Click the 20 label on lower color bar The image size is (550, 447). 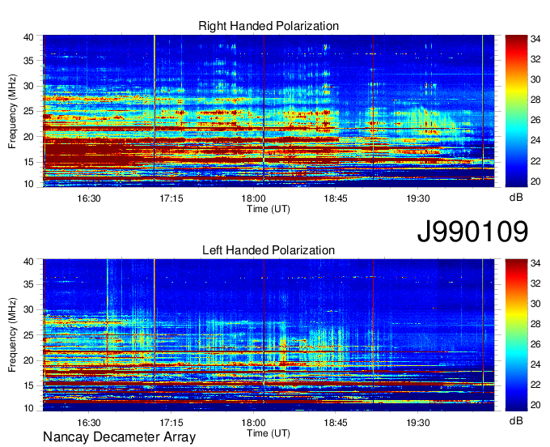535,405
